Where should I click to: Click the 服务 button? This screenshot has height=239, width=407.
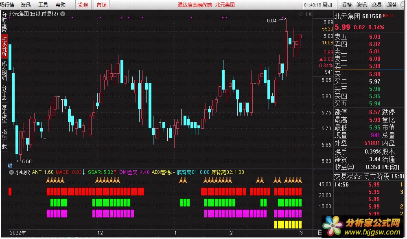[x=392, y=4]
